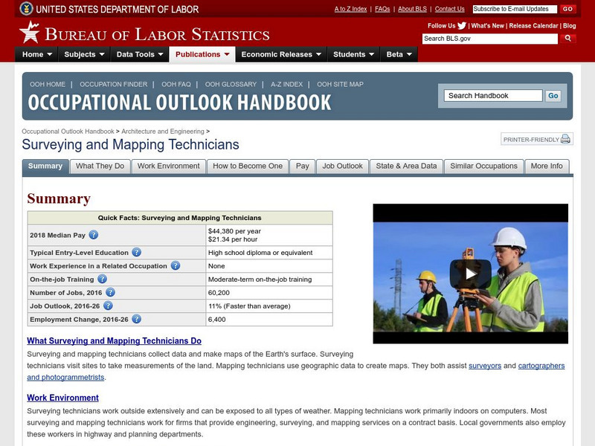Screen dimensions: 595x446
Task: Open the OOH FAQ link
Action: (176, 84)
